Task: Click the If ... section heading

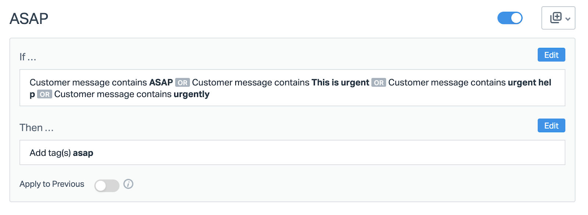Action: click(28, 57)
